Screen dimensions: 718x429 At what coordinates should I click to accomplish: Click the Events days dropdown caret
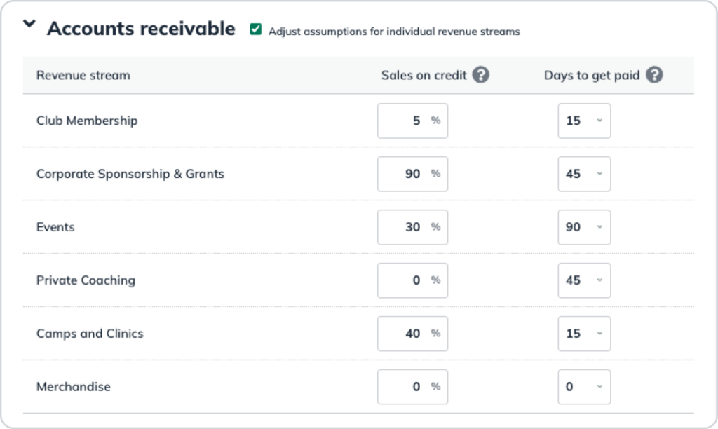tap(600, 227)
